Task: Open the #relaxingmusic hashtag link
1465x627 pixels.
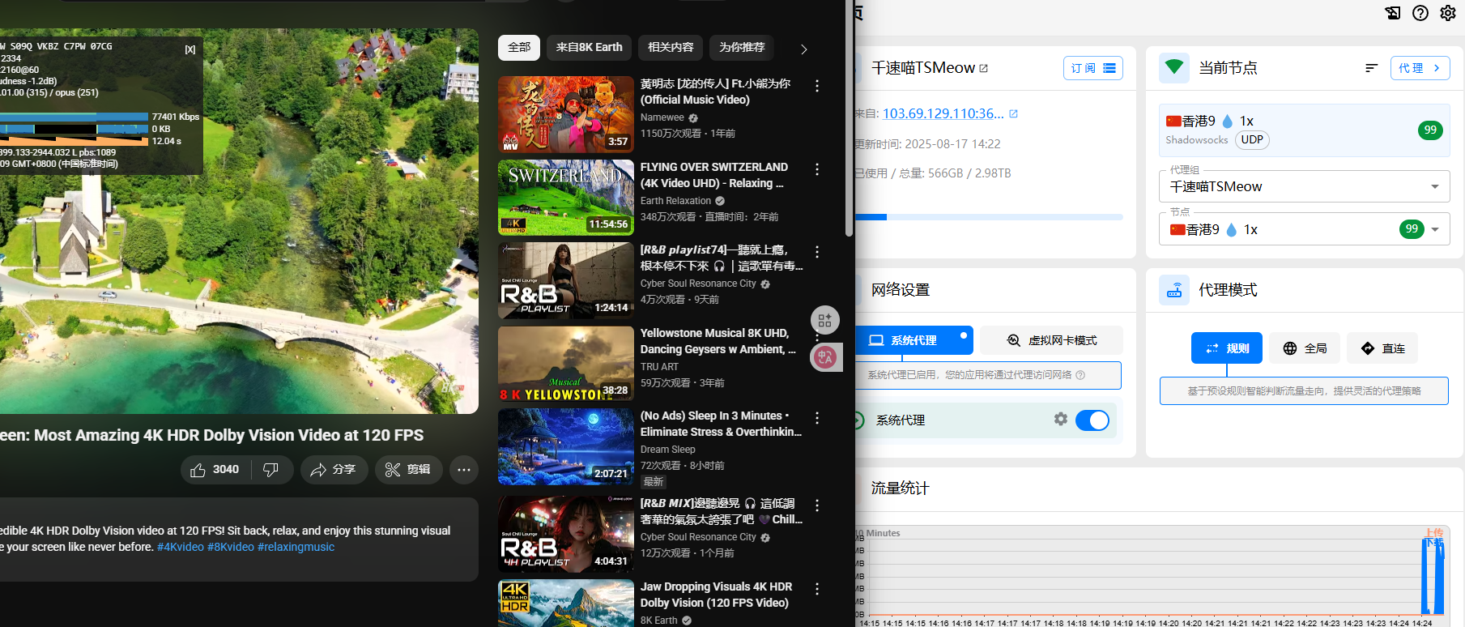Action: click(x=296, y=548)
